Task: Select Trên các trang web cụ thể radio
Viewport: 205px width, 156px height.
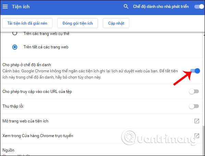Action: click(x=15, y=33)
